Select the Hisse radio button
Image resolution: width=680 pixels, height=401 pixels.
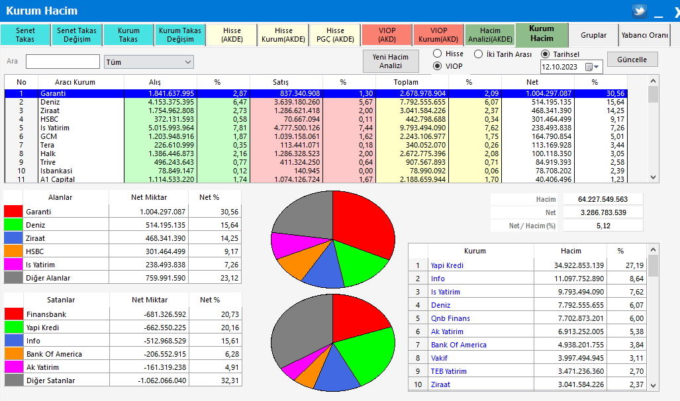pos(437,54)
